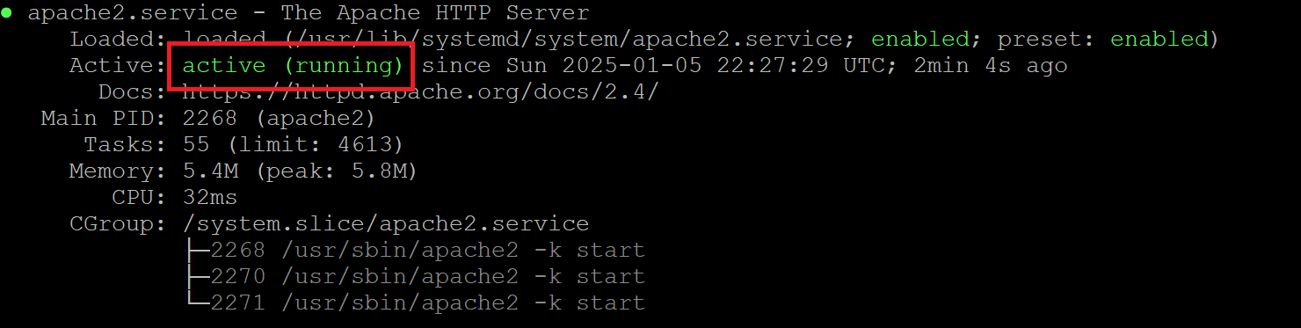The image size is (1301, 328).
Task: Open the httpd.apache.org docs link
Action: click(420, 92)
